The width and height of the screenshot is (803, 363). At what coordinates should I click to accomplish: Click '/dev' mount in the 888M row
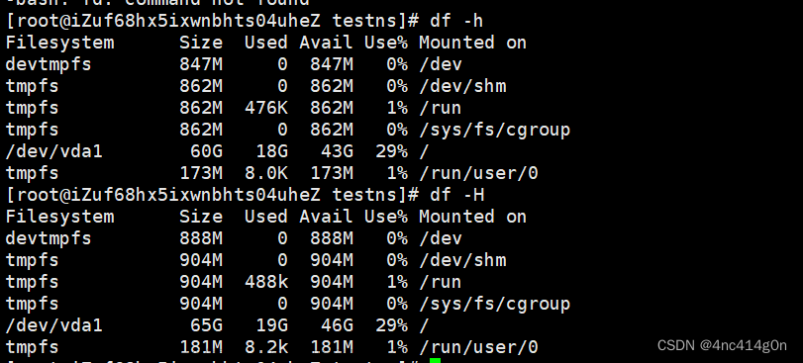441,238
